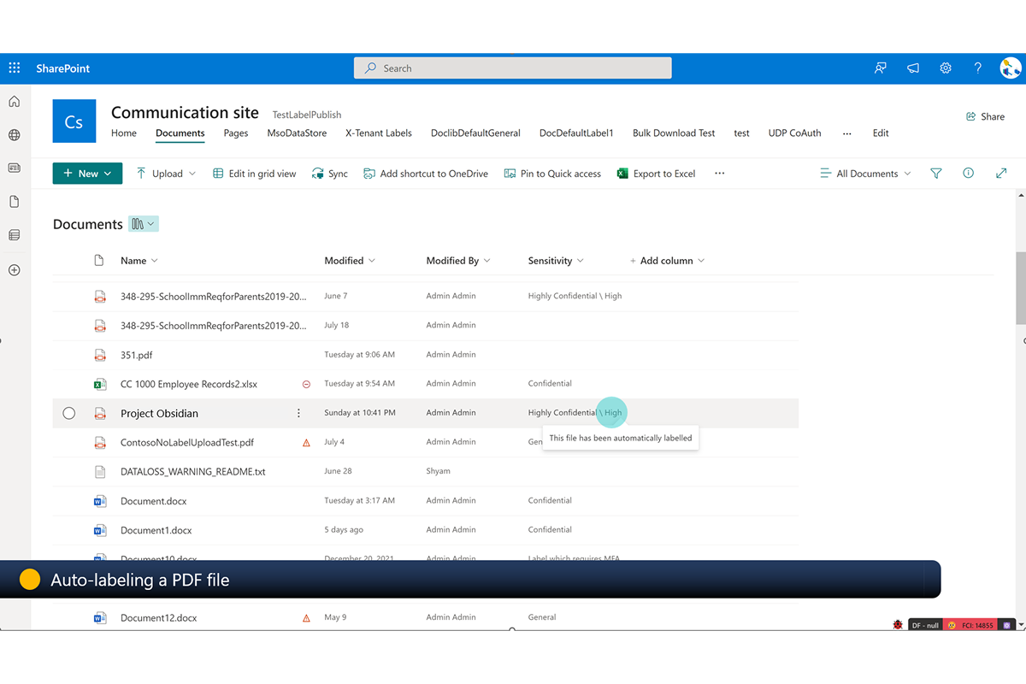
Task: Click the warning triangle beside Document12.docx
Action: [x=306, y=617]
